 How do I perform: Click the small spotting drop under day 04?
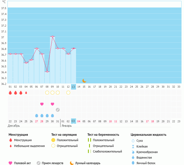(26, 93)
